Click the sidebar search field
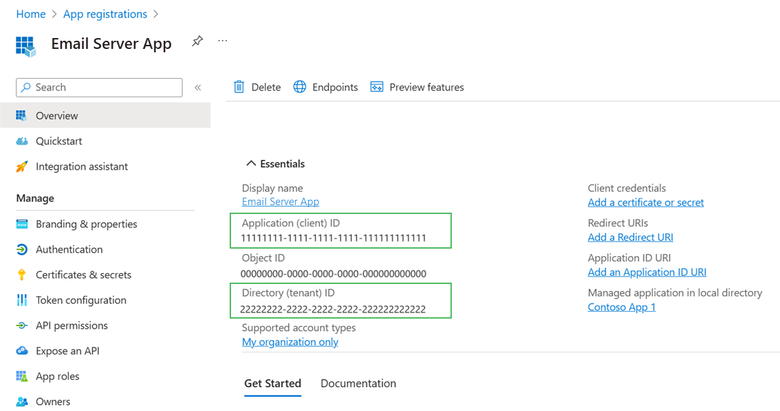780x411 pixels. click(x=99, y=87)
